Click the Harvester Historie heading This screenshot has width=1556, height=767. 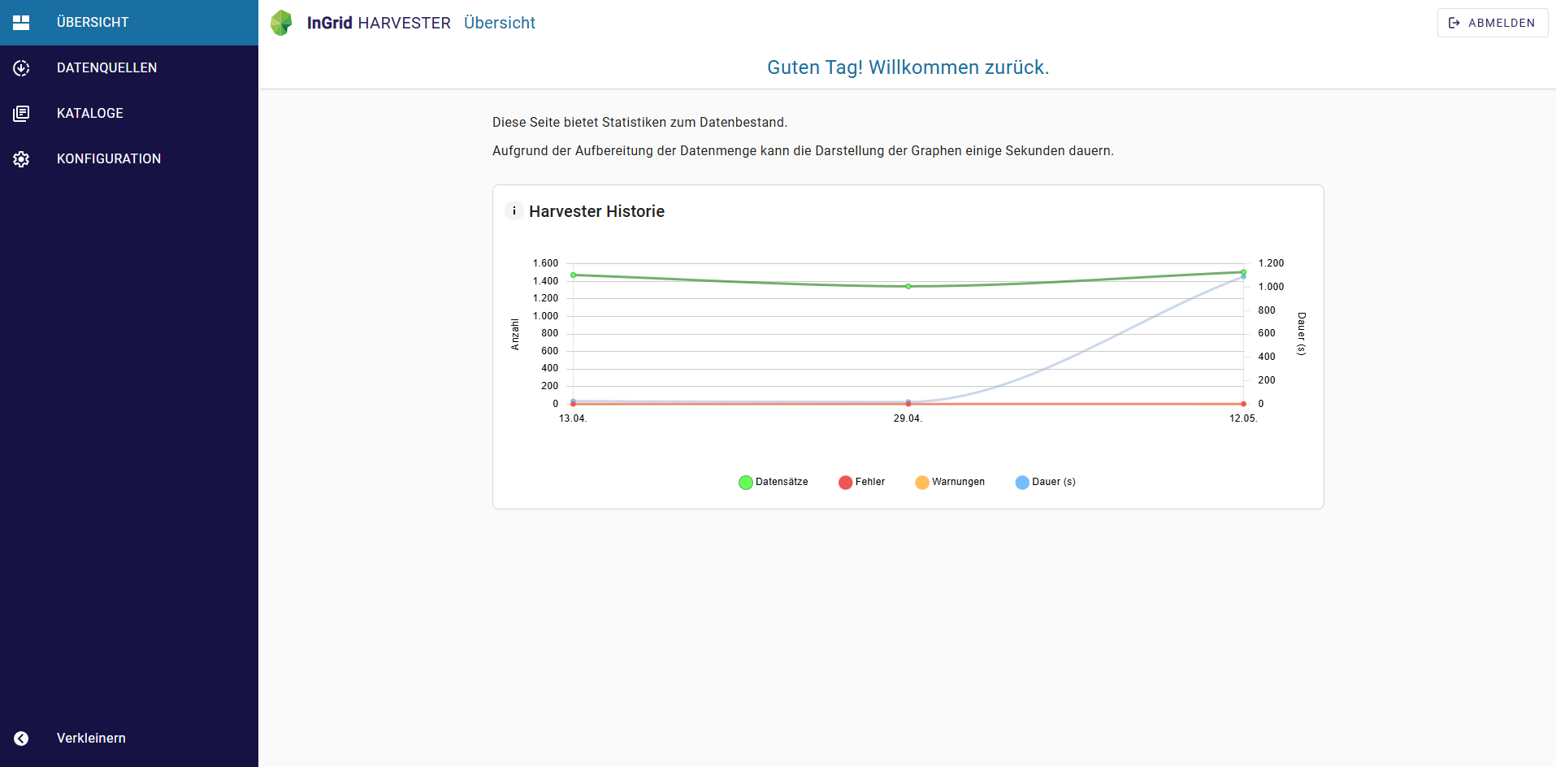pos(596,211)
